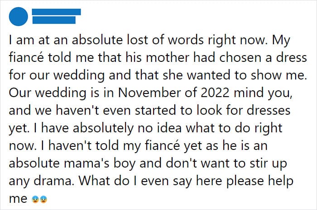Click the second fearful face emoji
Screen dimensions: 317x210
tap(43, 199)
